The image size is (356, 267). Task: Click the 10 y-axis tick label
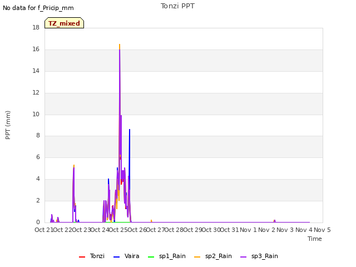coord(36,114)
